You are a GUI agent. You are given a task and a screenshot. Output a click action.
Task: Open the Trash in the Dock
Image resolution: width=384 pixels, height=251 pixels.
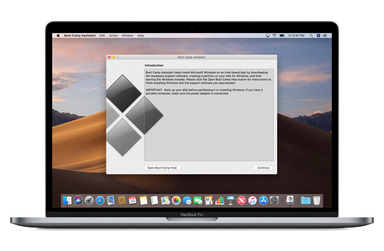[x=317, y=200]
